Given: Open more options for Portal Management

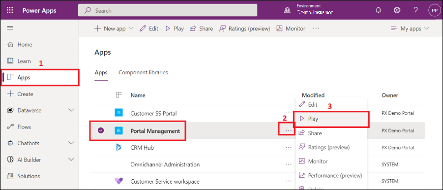Looking at the screenshot, I should coord(288,130).
